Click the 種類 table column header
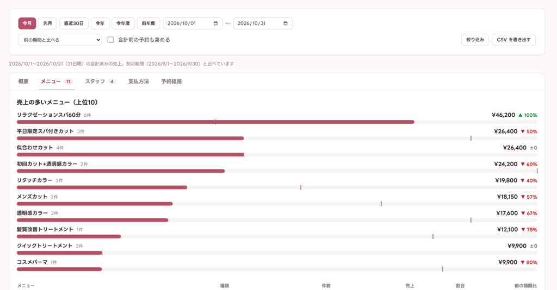Viewport: 557px width, 290px height. (225, 286)
